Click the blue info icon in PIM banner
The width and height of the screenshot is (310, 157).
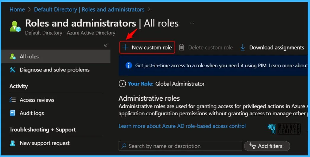129,65
